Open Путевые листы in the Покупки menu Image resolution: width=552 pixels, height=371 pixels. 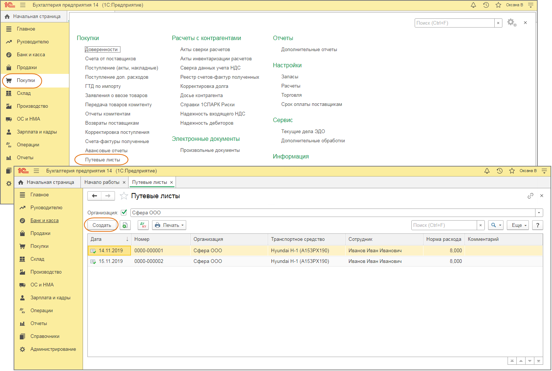102,160
